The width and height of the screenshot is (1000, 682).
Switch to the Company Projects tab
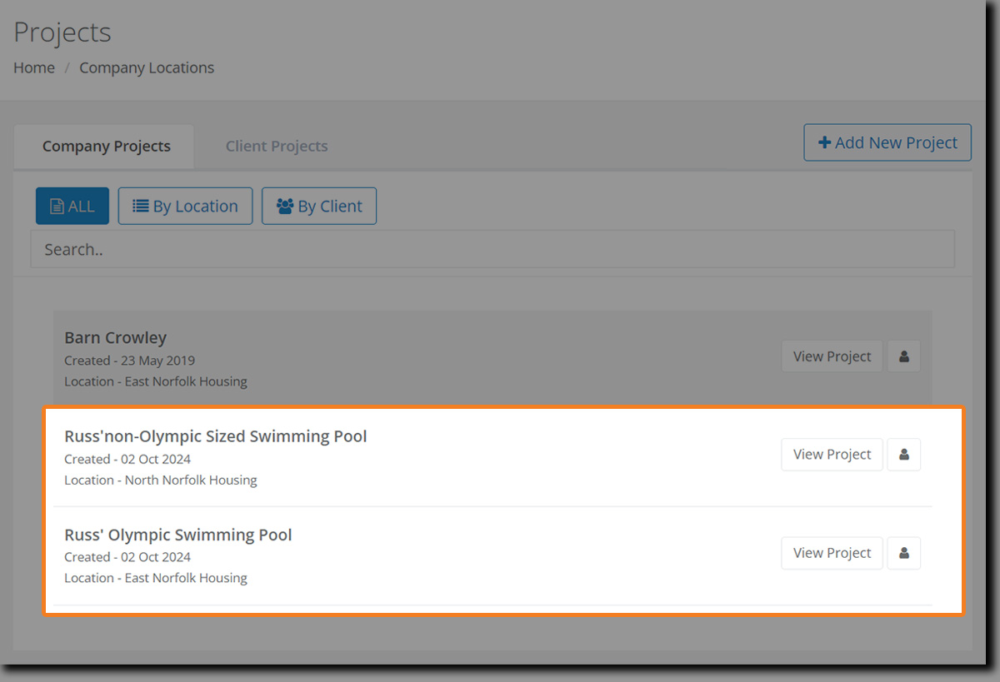(106, 147)
